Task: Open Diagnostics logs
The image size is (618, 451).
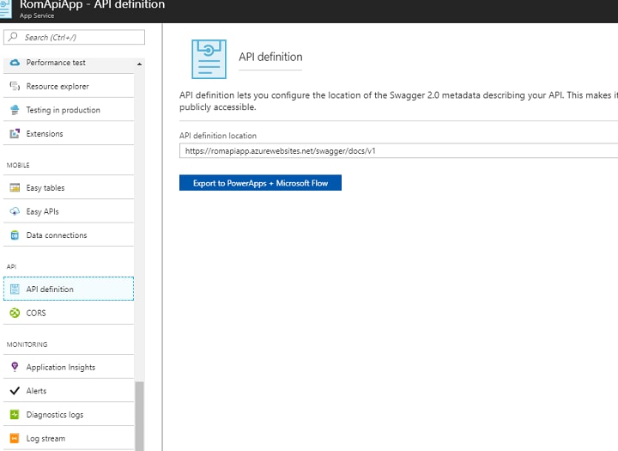Action: pos(69,415)
